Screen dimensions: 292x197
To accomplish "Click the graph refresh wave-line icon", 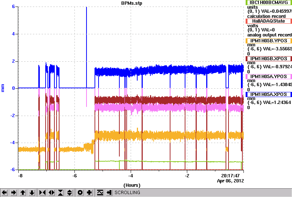I will coord(100,193).
